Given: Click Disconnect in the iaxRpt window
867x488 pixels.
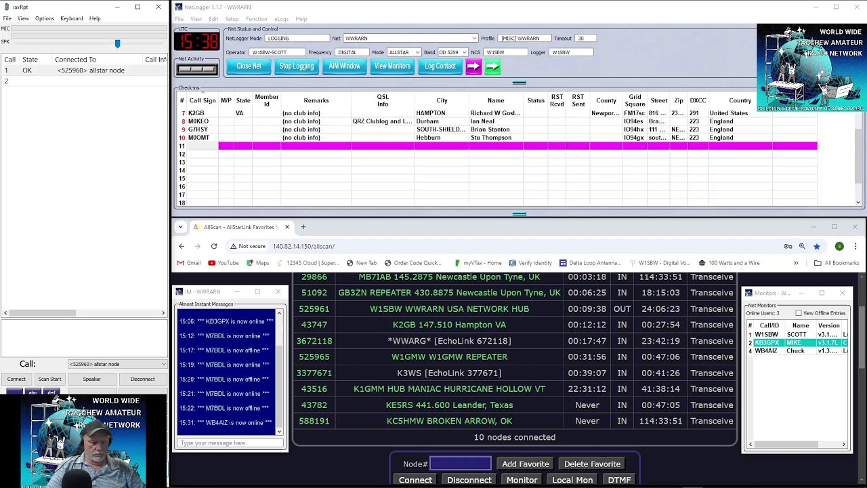Looking at the screenshot, I should 142,379.
